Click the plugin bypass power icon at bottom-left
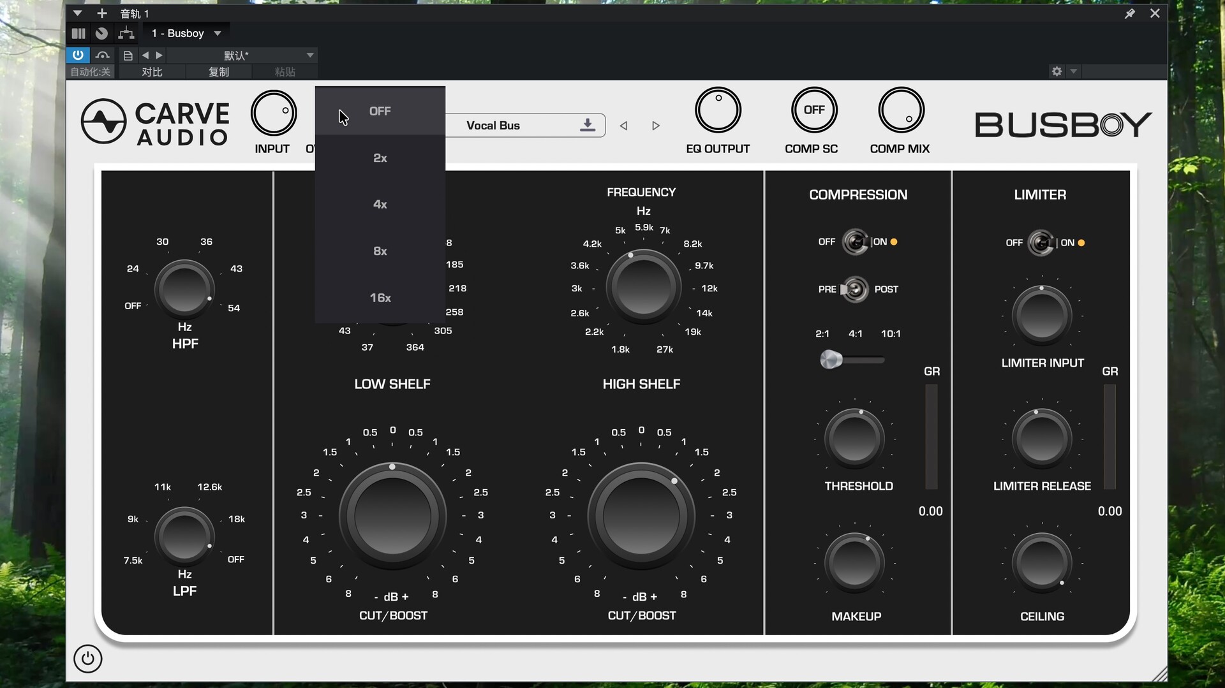Image resolution: width=1225 pixels, height=688 pixels. [x=87, y=659]
